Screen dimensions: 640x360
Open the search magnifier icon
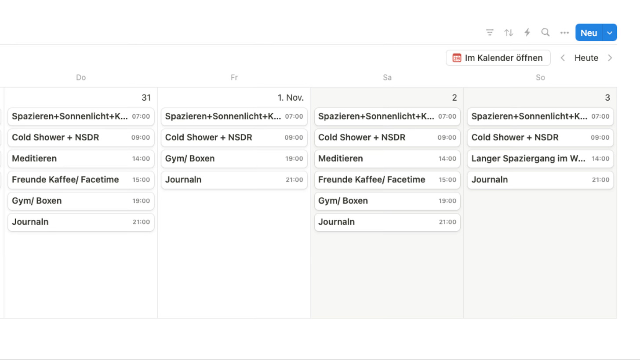point(545,33)
